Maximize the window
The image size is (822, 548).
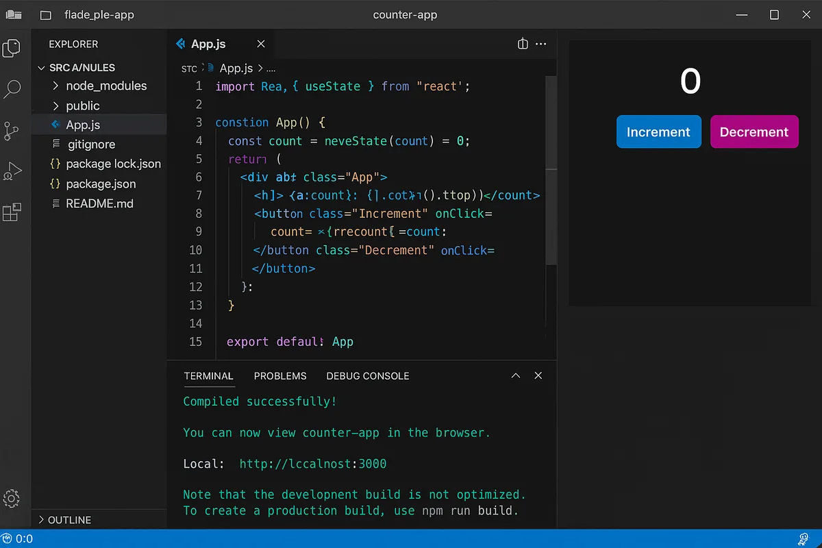(x=774, y=14)
